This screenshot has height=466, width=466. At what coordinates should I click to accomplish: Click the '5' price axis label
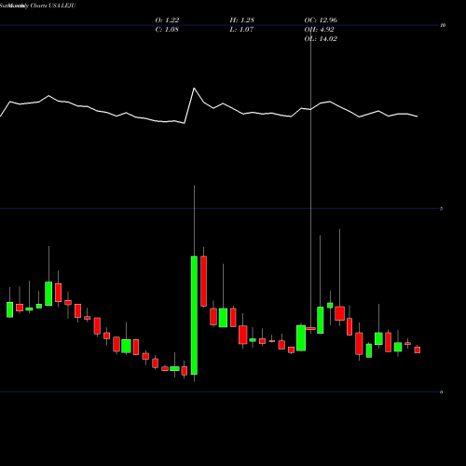(x=442, y=209)
